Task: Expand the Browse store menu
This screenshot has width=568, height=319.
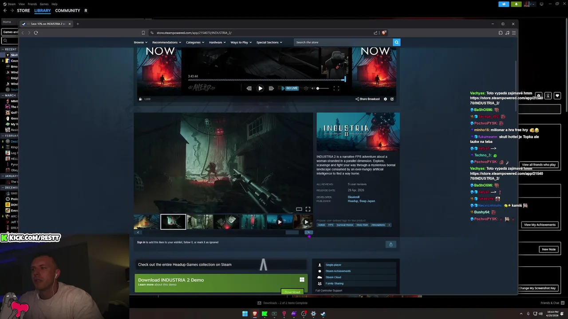Action: tap(140, 43)
